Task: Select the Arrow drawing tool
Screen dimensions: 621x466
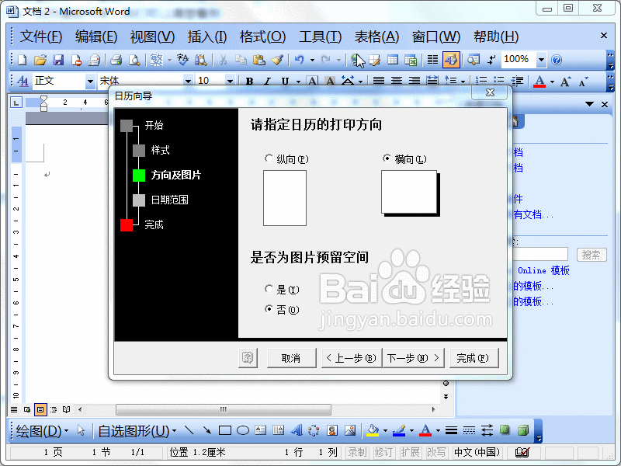Action: (x=206, y=430)
